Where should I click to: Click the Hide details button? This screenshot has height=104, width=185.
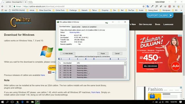click(68, 53)
